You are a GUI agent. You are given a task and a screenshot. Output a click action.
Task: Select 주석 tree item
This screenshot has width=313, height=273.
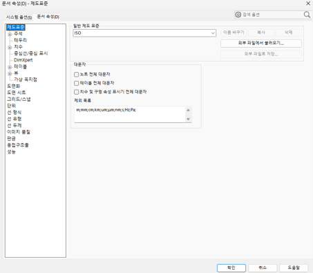[18, 34]
